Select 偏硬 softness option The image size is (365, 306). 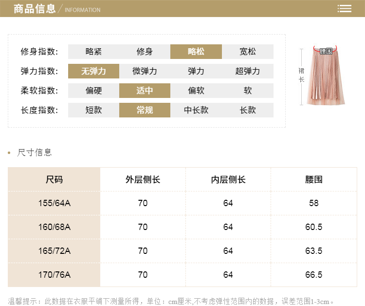93,91
